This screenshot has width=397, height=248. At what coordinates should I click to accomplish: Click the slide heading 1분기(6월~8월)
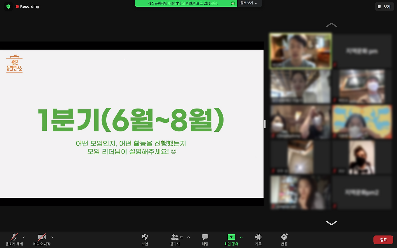(x=131, y=120)
